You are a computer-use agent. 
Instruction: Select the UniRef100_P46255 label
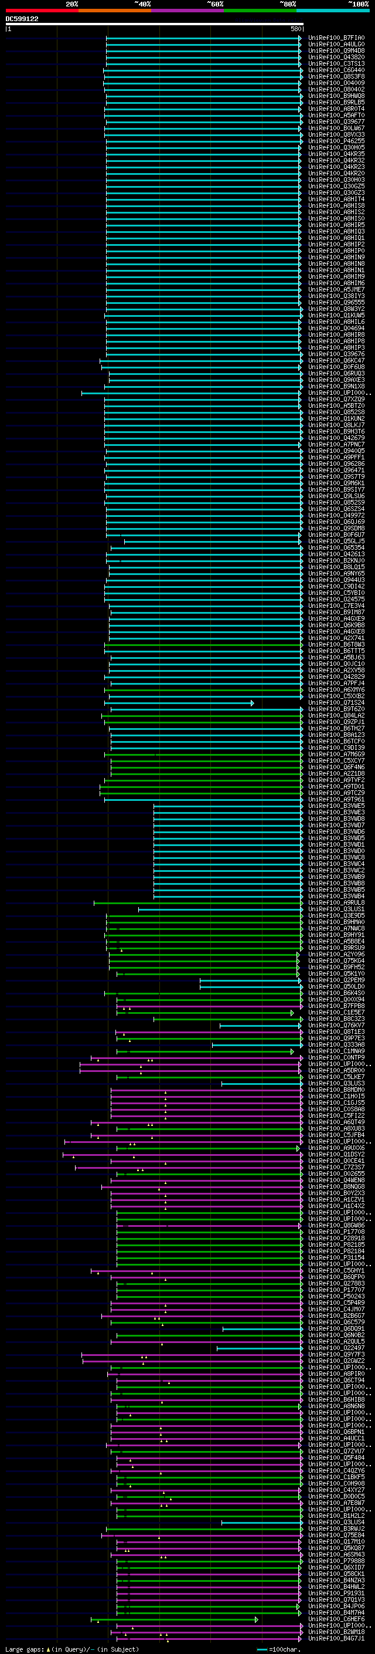point(336,141)
